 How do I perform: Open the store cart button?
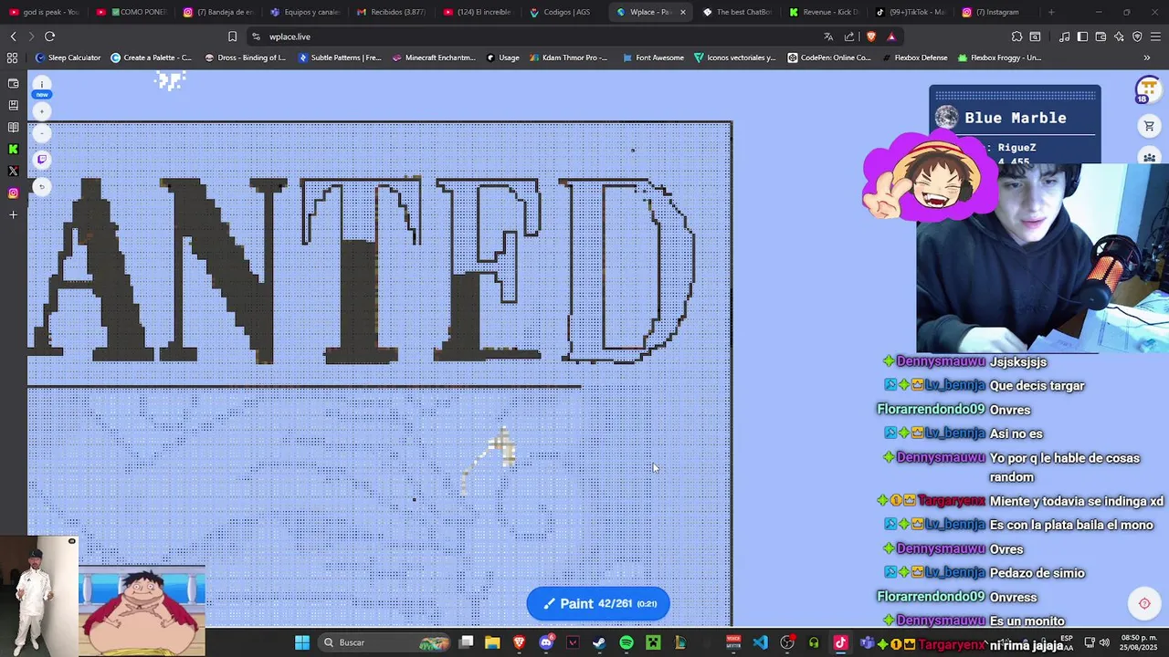(1149, 127)
